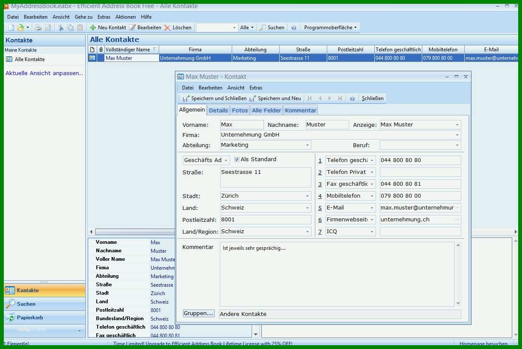Click the document type column header icon
This screenshot has width=522, height=349.
coord(93,50)
